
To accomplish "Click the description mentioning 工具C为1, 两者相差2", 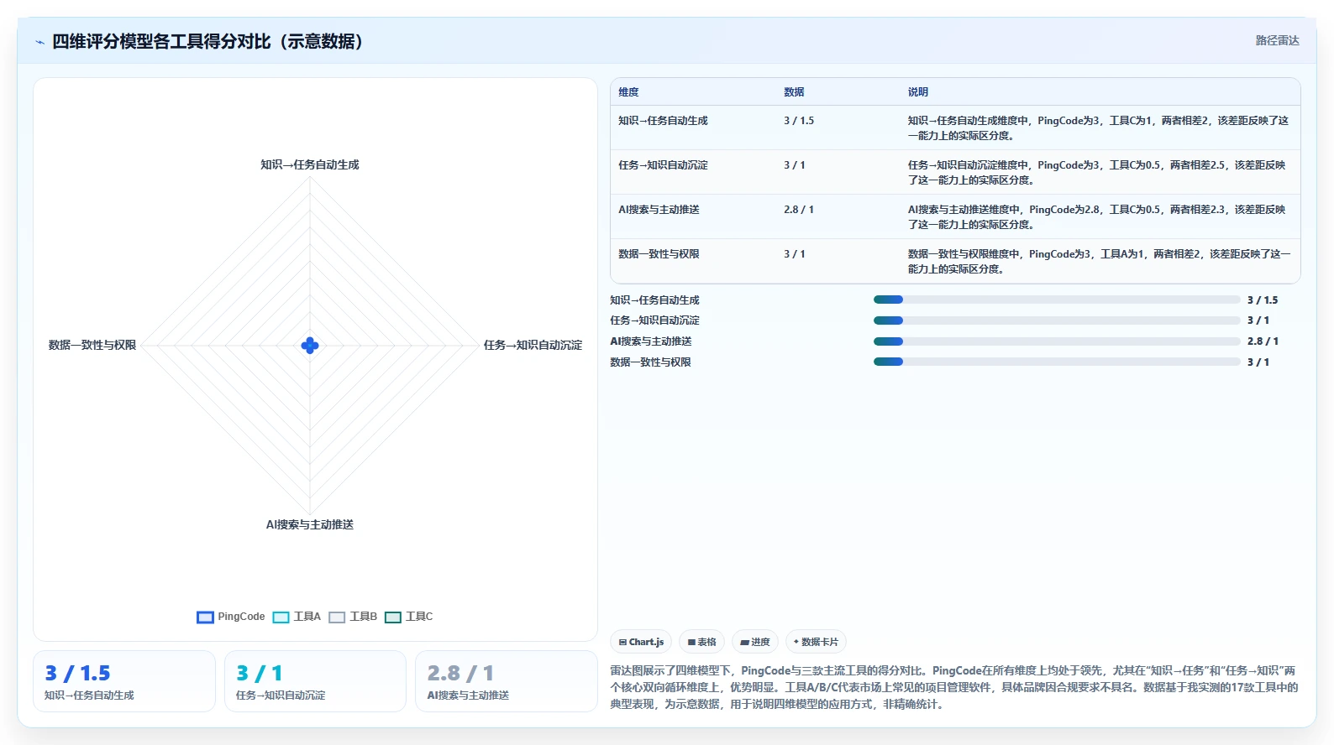I will tap(1098, 128).
